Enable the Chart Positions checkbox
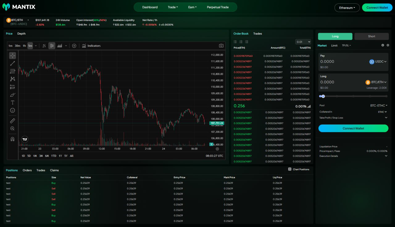Viewport: 395px width, 227px height. coord(290,169)
